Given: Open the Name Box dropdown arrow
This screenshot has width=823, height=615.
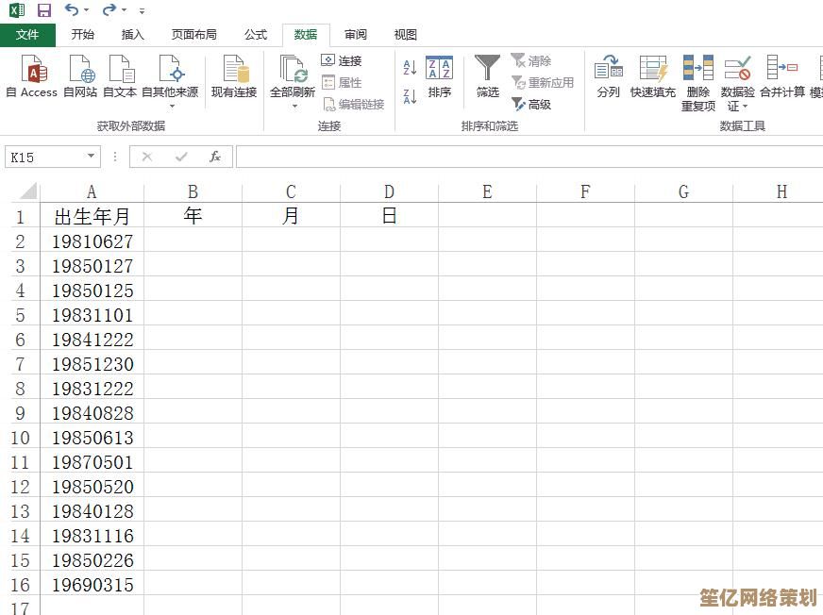Looking at the screenshot, I should click(92, 157).
